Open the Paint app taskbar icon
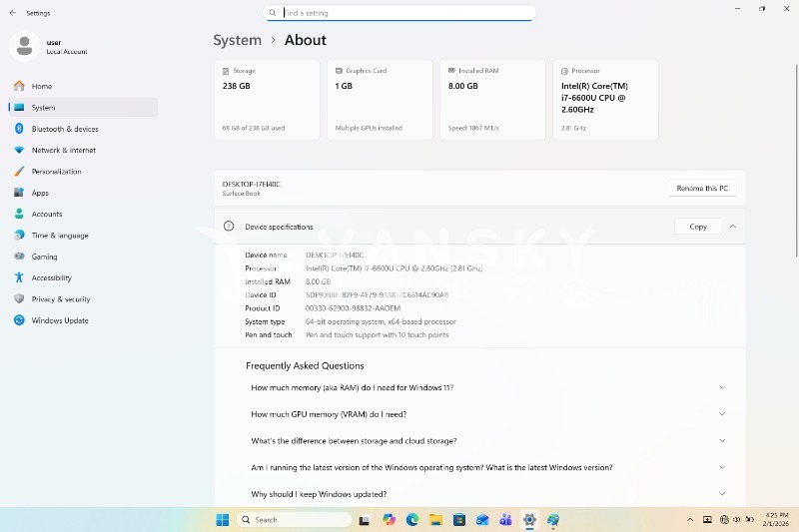 (553, 520)
